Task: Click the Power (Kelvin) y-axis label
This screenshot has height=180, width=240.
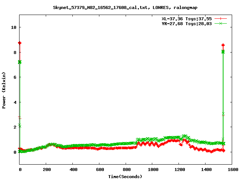Action: 4,90
